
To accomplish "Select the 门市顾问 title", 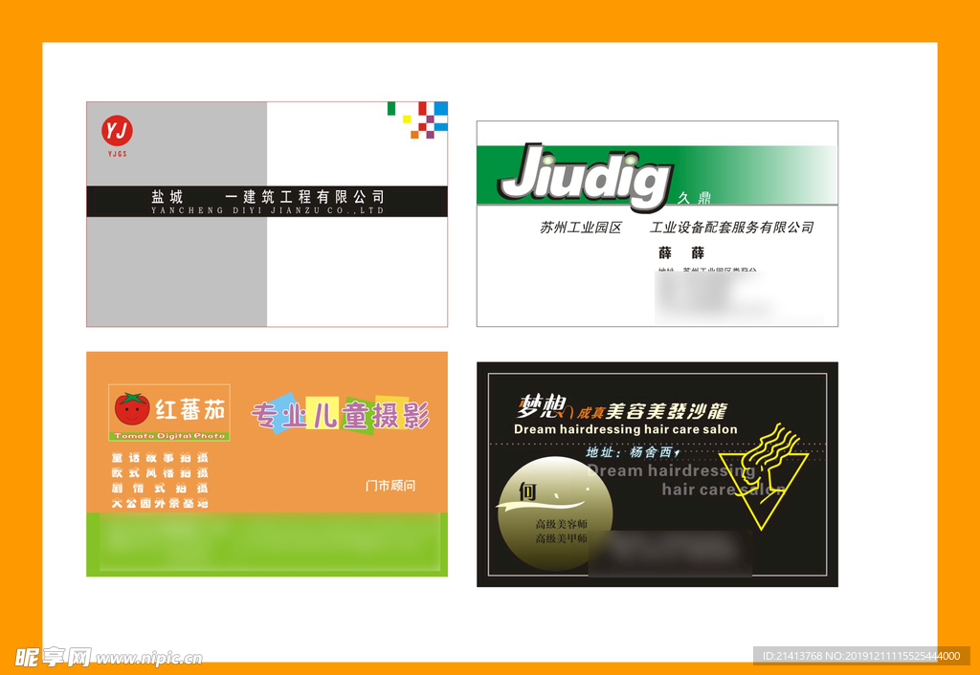I will 390,486.
